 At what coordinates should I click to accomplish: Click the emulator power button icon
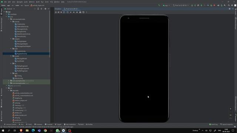coord(56,12)
